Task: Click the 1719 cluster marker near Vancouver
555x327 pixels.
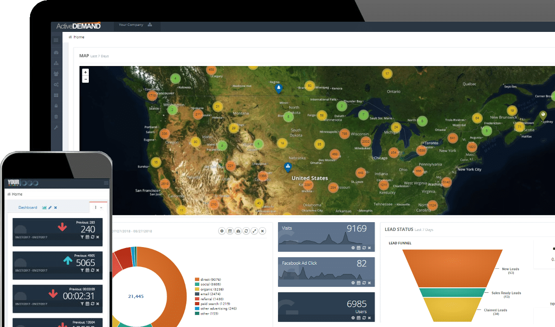Action: click(x=152, y=95)
